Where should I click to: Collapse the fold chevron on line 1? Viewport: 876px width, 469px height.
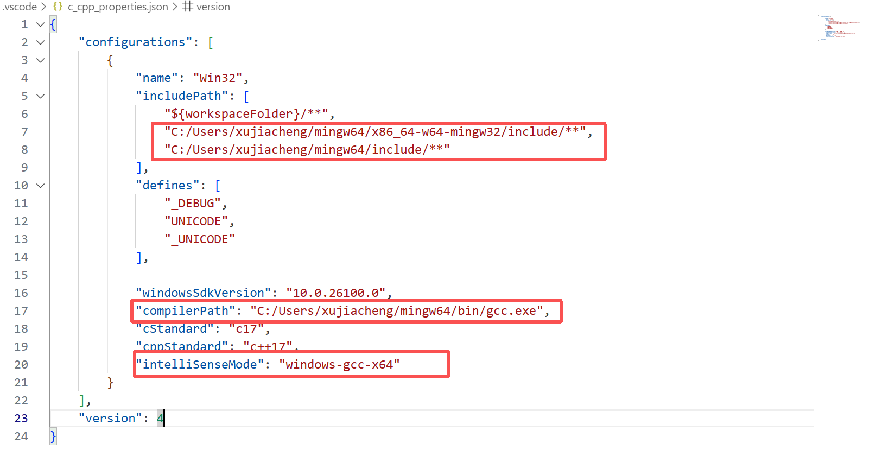[x=40, y=24]
